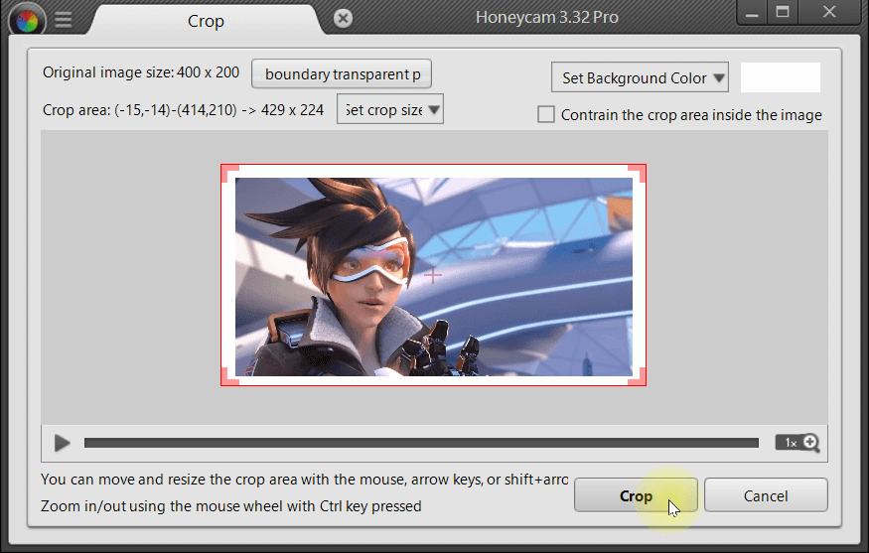The image size is (869, 553).
Task: Click the top-left crop corner handle
Action: (228, 173)
